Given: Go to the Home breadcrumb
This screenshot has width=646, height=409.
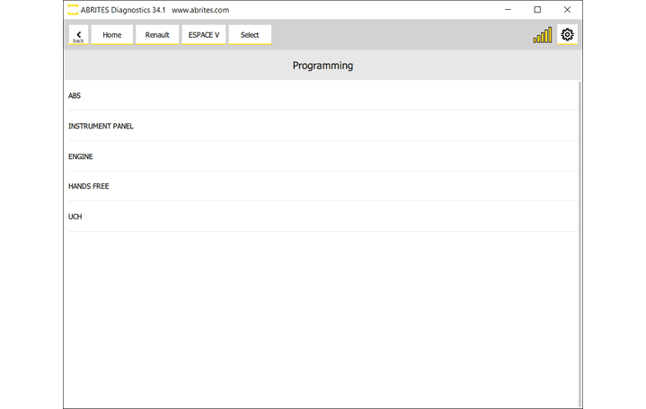Looking at the screenshot, I should click(112, 35).
